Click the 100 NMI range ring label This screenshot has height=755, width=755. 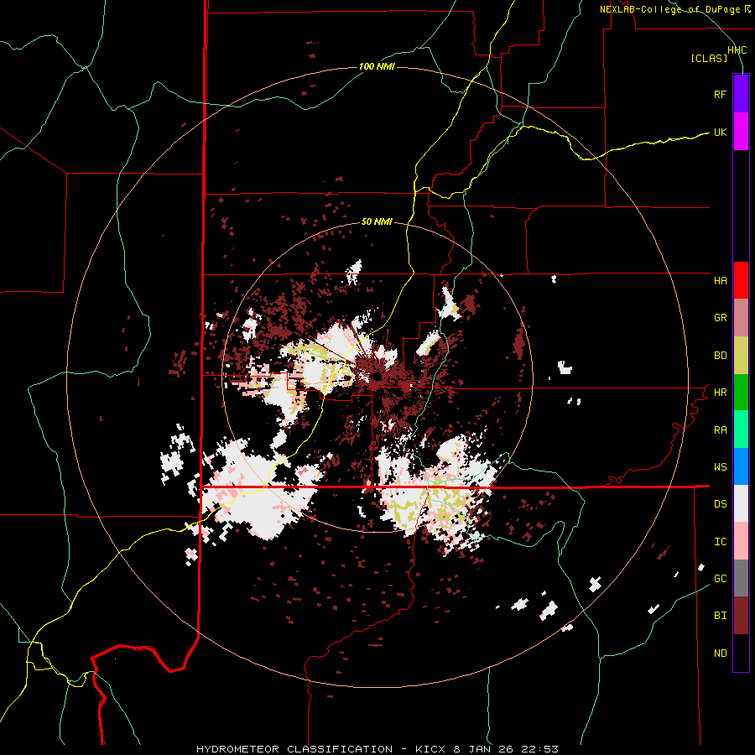pos(377,66)
